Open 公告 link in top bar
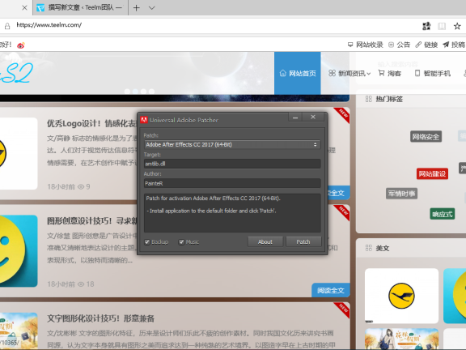Viewport: 466px width, 350px height. pos(399,45)
